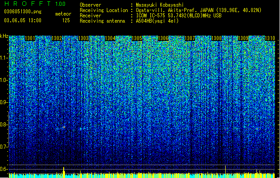Click the meteor count value 125
This screenshot has width=280, height=178.
(x=66, y=20)
